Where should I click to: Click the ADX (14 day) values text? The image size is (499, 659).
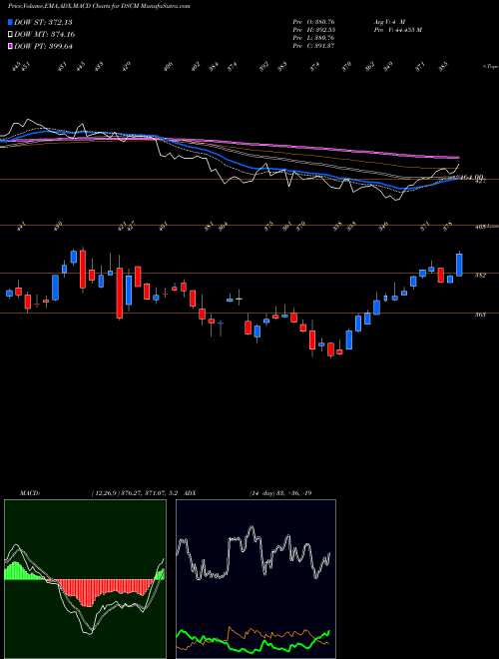[x=279, y=492]
